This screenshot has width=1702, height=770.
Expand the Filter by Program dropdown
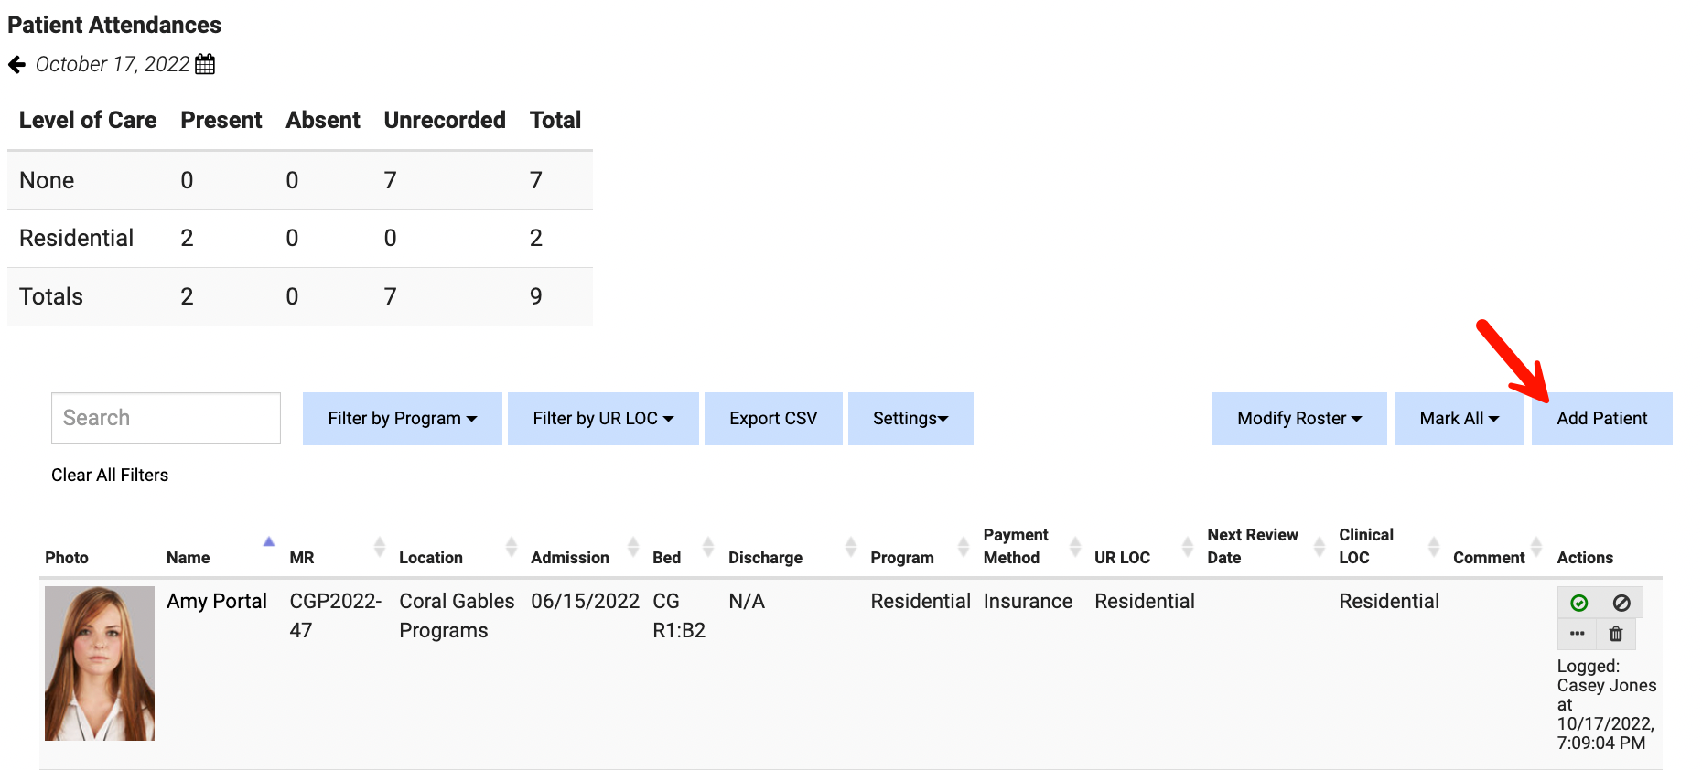(402, 419)
